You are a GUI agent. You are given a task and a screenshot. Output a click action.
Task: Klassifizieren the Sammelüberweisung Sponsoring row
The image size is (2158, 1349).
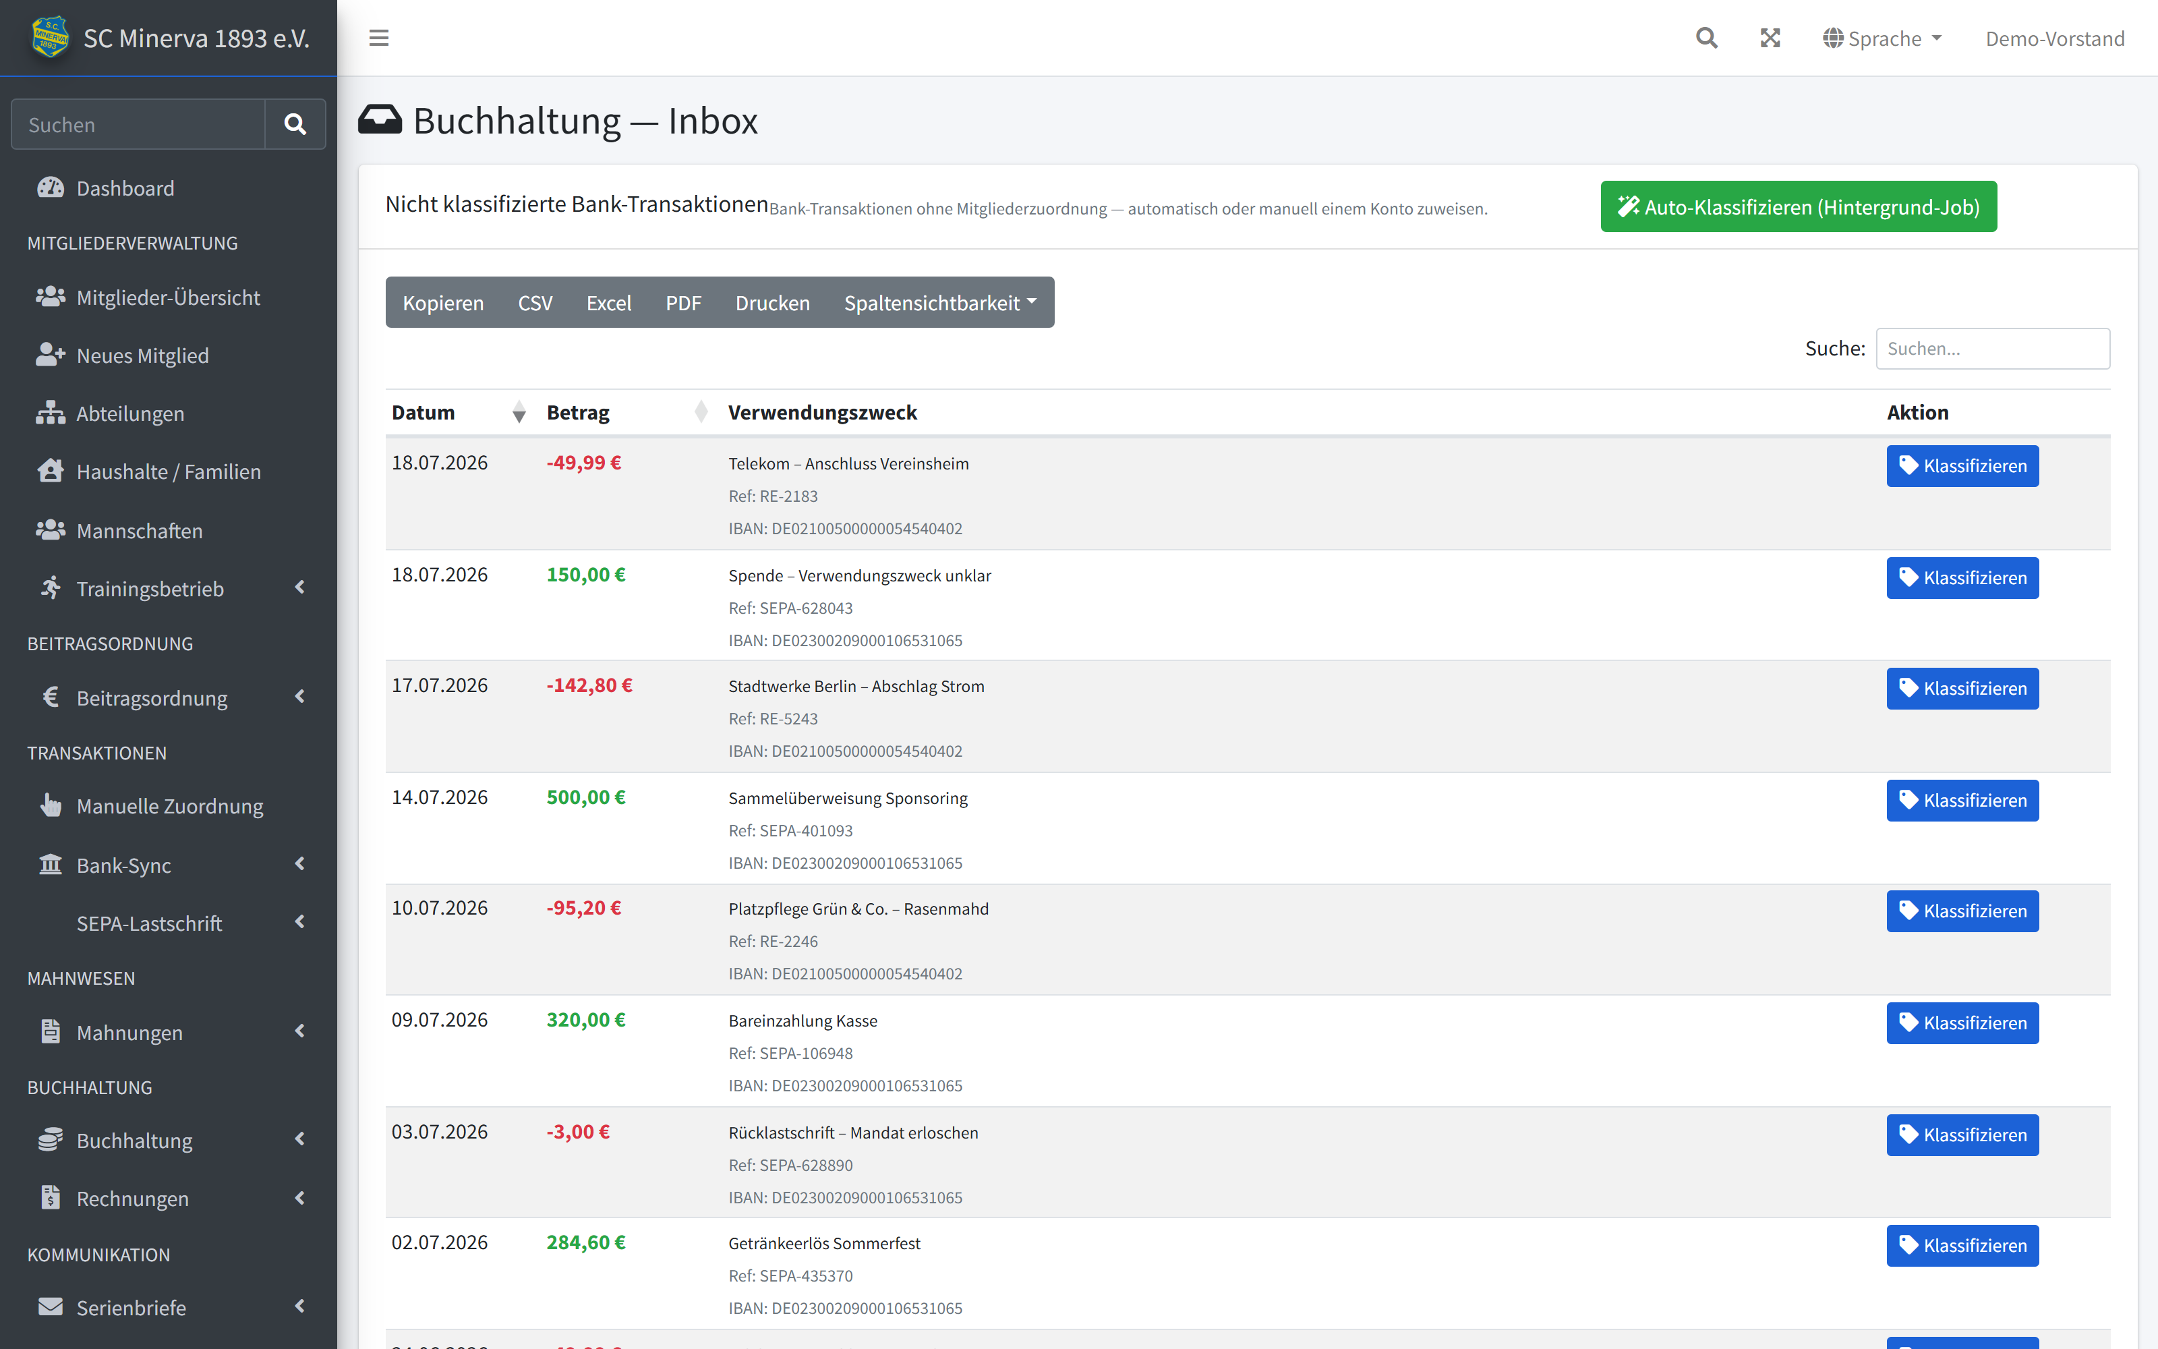[1962, 801]
